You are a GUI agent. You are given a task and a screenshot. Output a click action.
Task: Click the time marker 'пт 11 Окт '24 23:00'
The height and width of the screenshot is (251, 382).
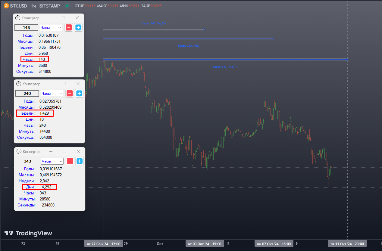point(347,244)
